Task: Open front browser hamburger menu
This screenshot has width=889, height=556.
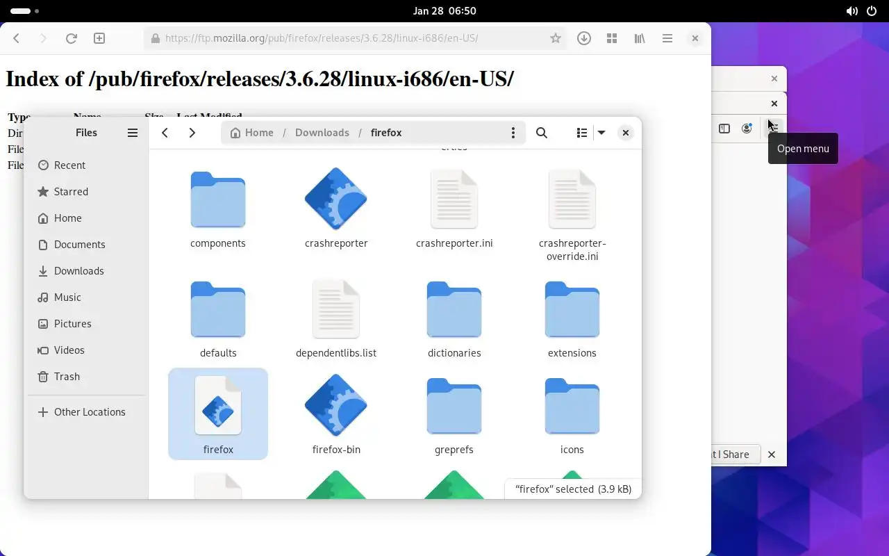Action: [667, 39]
